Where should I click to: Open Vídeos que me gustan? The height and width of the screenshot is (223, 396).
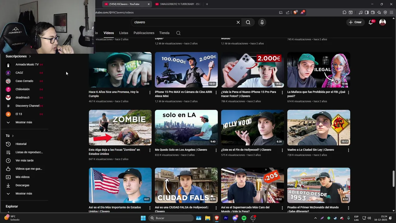pos(25,169)
